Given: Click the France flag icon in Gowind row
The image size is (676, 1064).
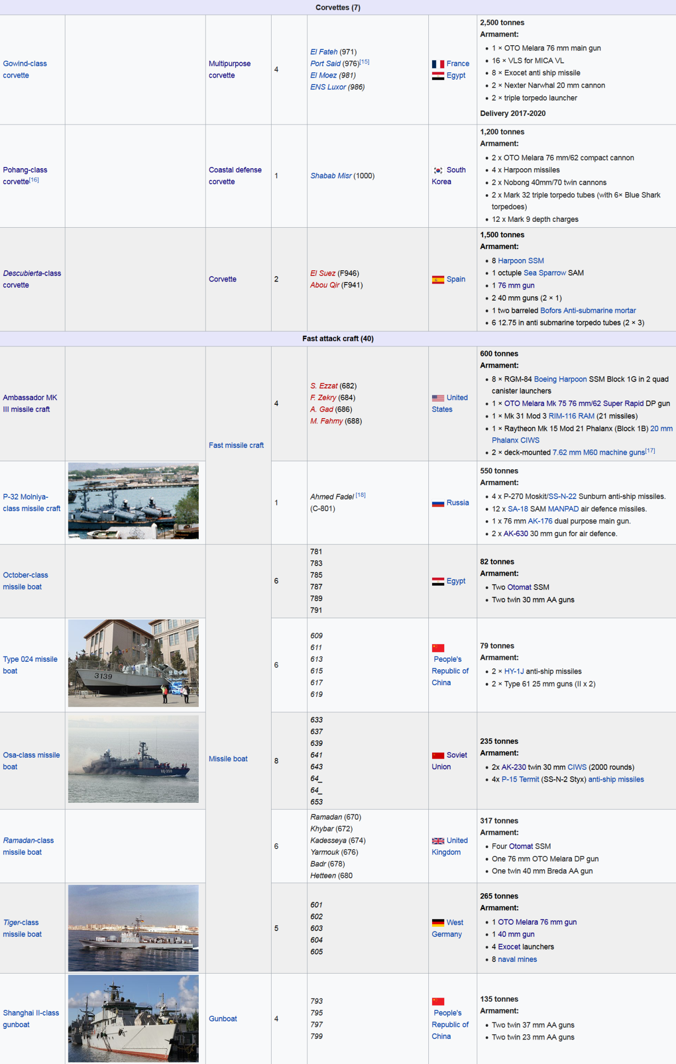Looking at the screenshot, I should coord(438,64).
